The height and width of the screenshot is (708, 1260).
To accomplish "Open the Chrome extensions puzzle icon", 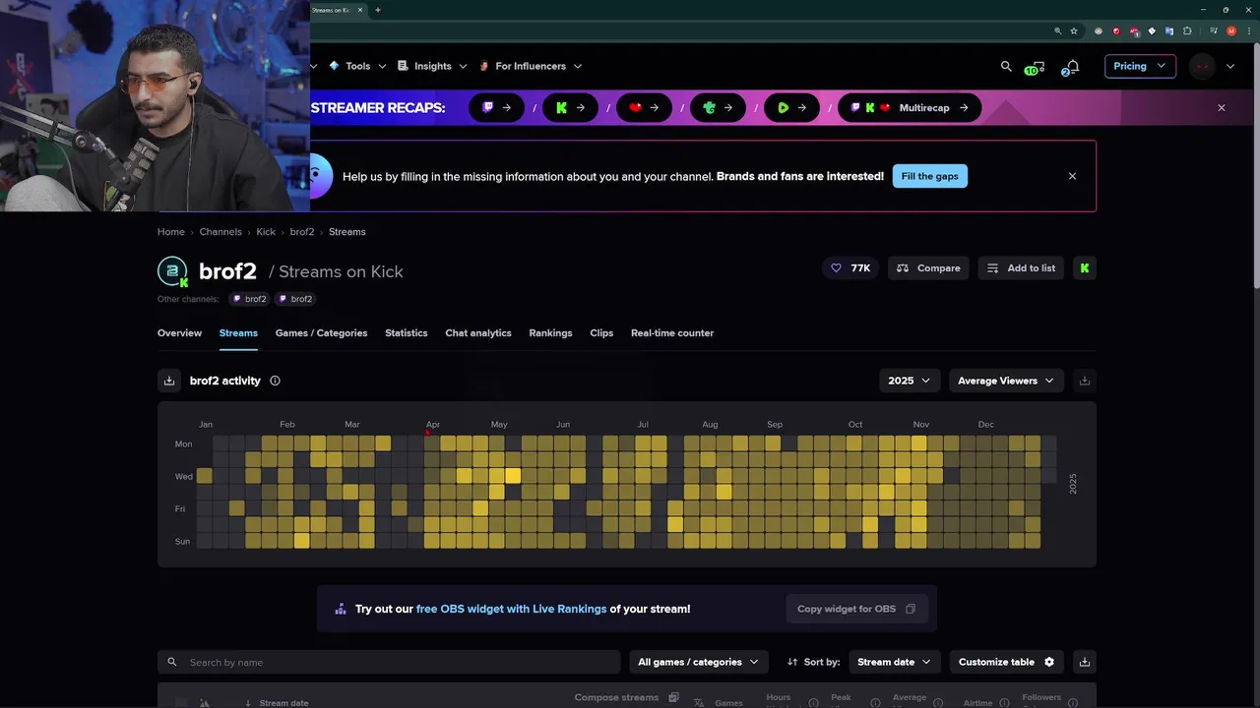I will (x=1187, y=30).
